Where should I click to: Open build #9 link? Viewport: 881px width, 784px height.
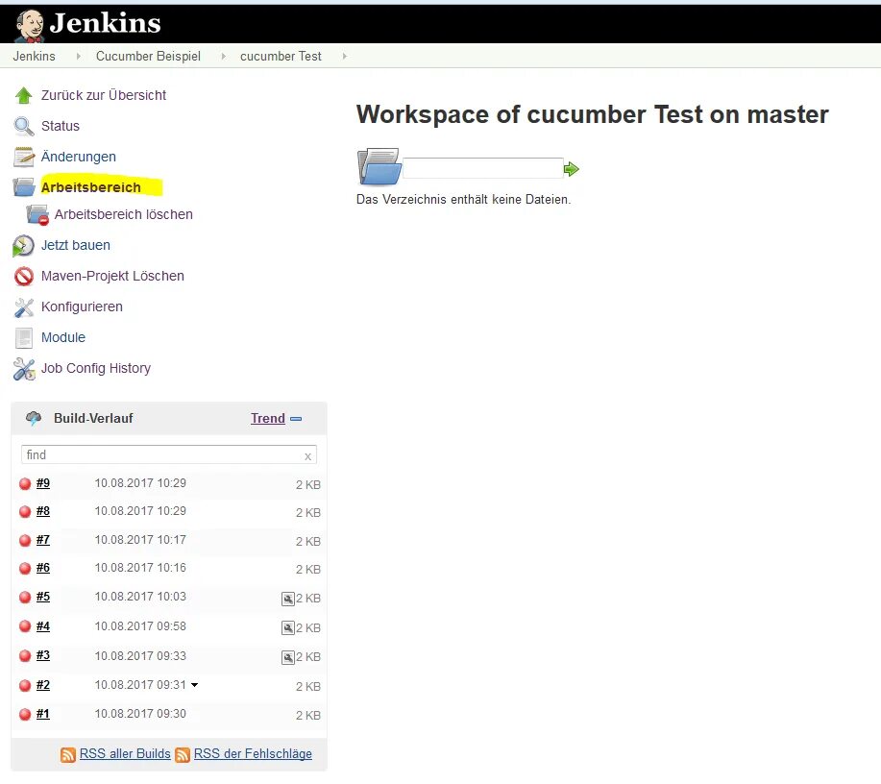click(43, 483)
